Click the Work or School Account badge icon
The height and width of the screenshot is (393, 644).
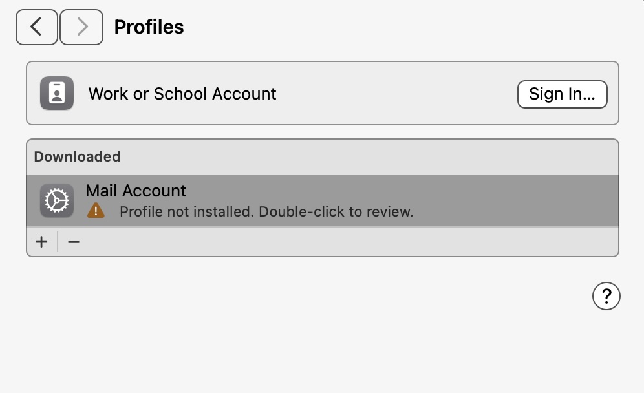point(57,93)
